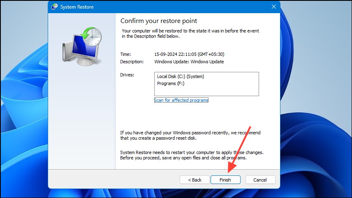Image resolution: width=352 pixels, height=198 pixels.
Task: Open Scan for affected programs link
Action: tap(181, 100)
